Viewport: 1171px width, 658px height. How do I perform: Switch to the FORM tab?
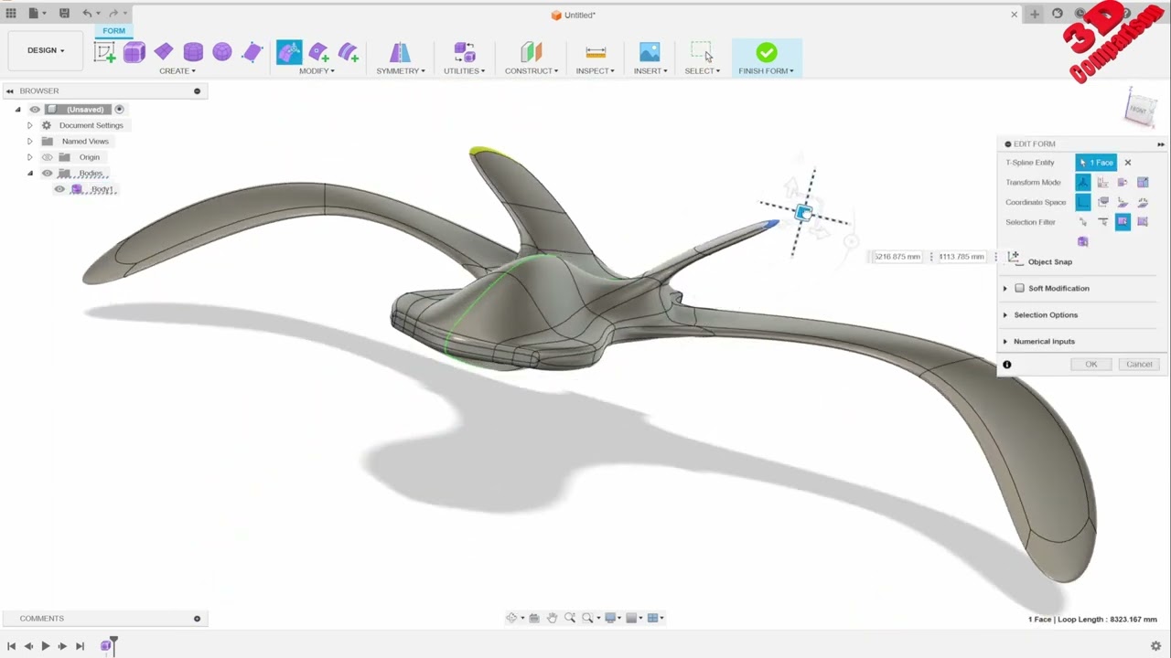point(113,31)
